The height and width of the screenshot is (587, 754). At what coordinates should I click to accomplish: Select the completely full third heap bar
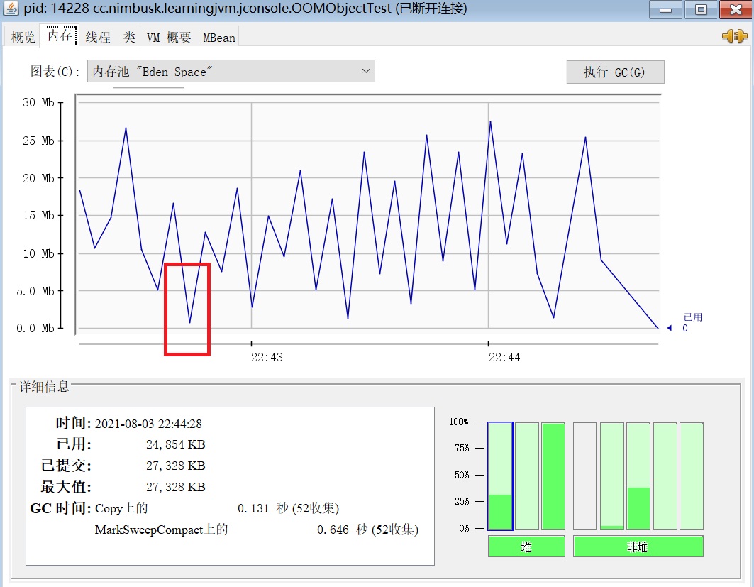click(x=553, y=476)
